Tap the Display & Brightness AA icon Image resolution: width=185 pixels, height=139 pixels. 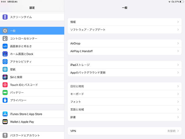5,46
